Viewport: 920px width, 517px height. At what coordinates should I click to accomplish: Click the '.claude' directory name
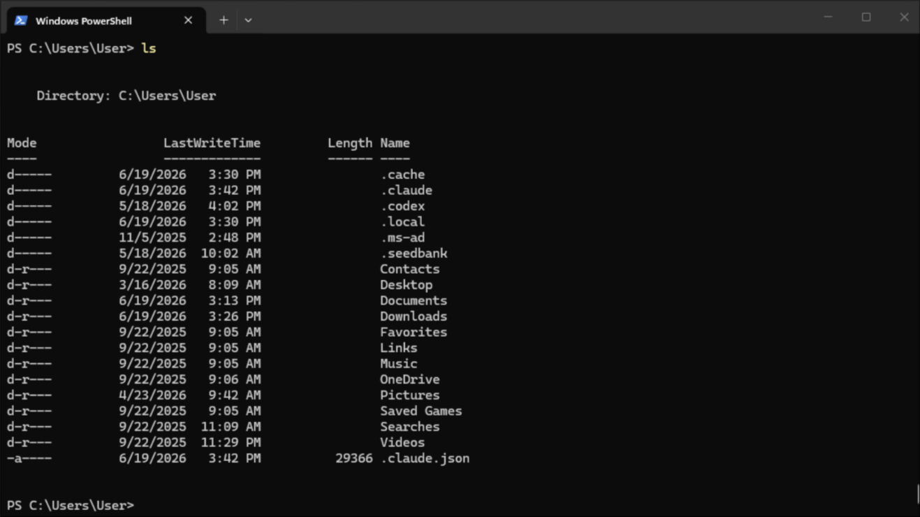coord(406,190)
